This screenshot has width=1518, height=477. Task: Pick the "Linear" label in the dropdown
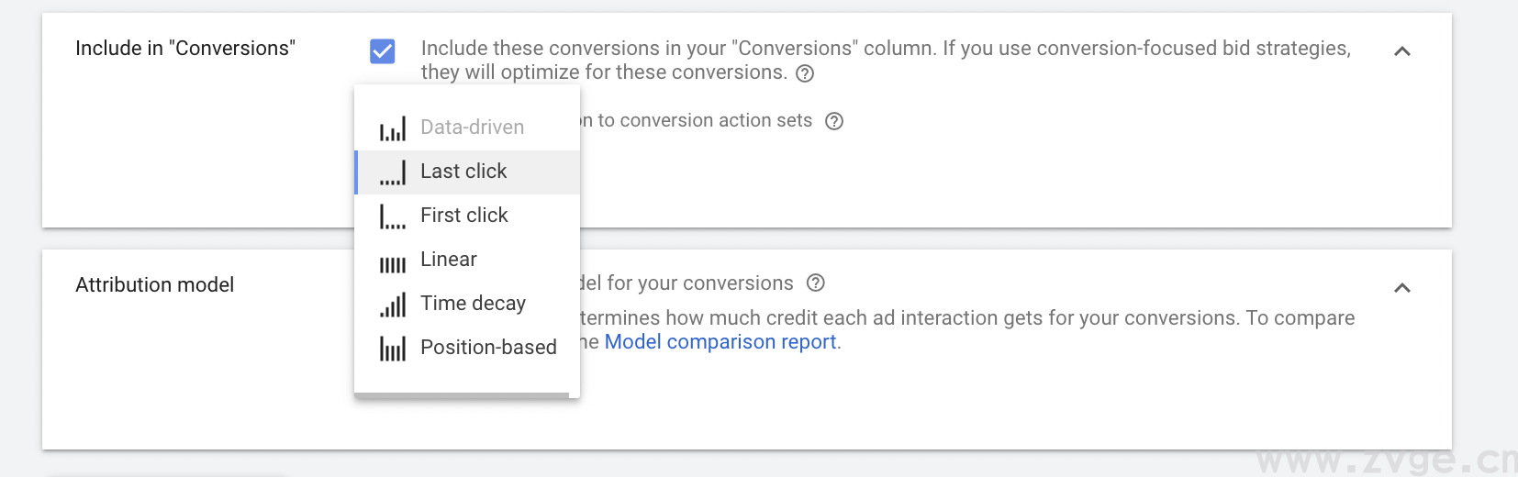point(449,260)
